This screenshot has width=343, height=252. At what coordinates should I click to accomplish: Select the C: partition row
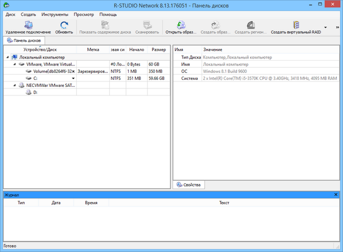35,78
